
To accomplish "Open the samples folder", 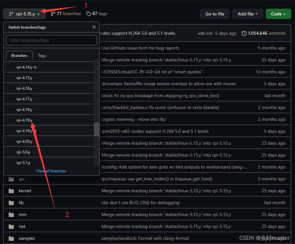I will click(x=27, y=238).
